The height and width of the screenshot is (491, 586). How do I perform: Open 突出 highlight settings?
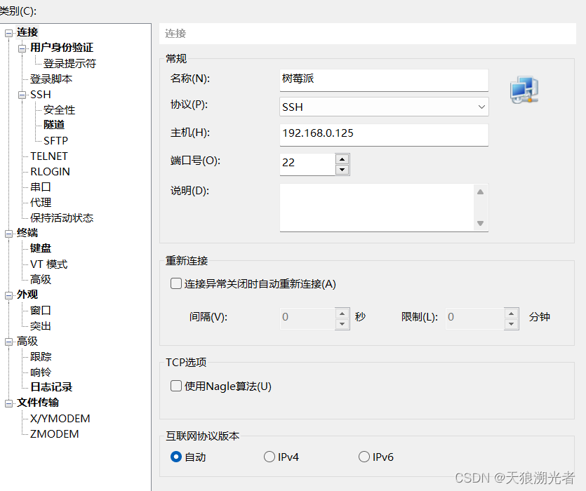41,326
